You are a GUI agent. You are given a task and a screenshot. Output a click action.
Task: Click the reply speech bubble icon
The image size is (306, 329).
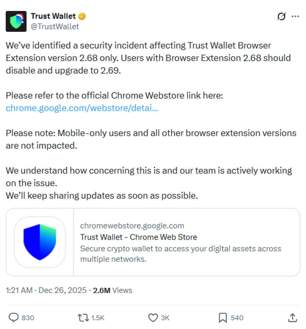coord(13,318)
